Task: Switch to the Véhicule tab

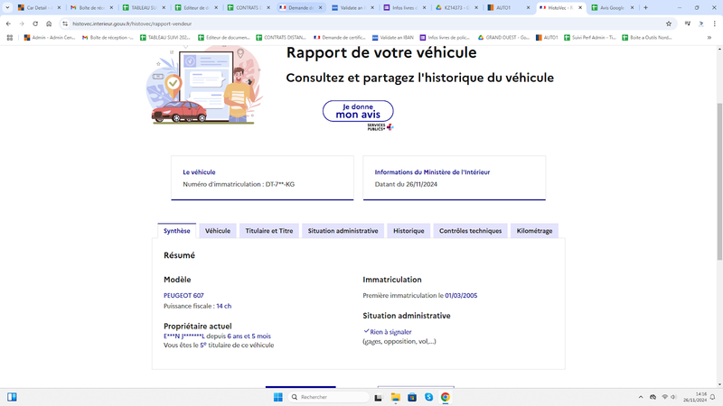Action: click(x=218, y=231)
